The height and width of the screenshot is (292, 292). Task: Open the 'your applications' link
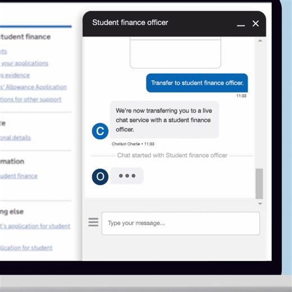pyautogui.click(x=24, y=63)
